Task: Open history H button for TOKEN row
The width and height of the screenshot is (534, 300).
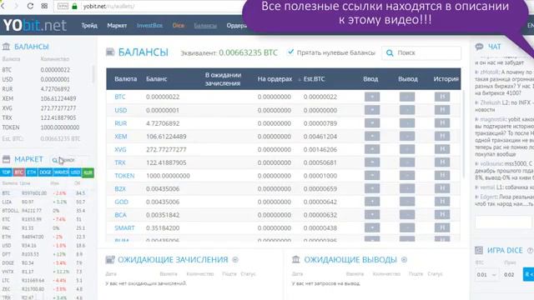Action: (x=442, y=176)
